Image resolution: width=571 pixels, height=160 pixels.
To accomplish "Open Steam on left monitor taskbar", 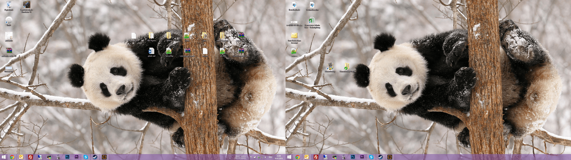I will coord(95,157).
